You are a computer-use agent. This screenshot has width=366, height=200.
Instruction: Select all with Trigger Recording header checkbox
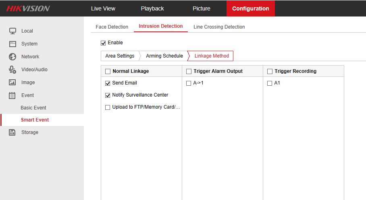pos(270,71)
